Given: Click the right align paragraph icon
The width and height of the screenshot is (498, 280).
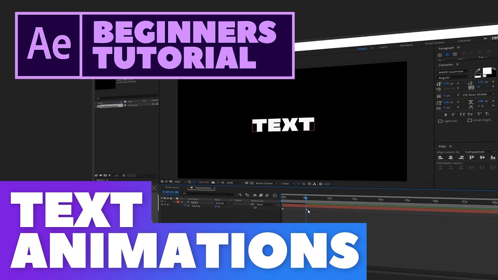Looking at the screenshot, I should pos(454,54).
